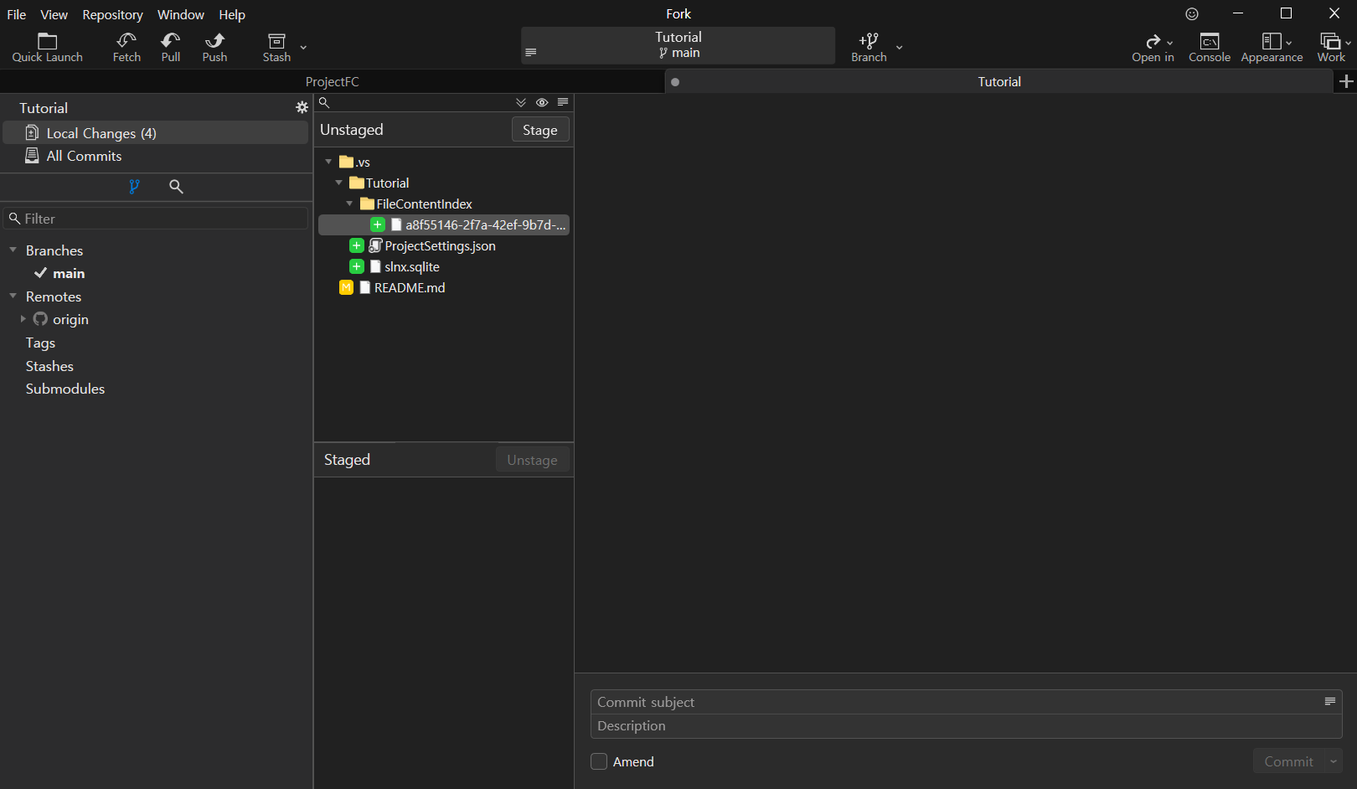The image size is (1357, 789).
Task: Collapse the Branches section
Action: pos(13,250)
